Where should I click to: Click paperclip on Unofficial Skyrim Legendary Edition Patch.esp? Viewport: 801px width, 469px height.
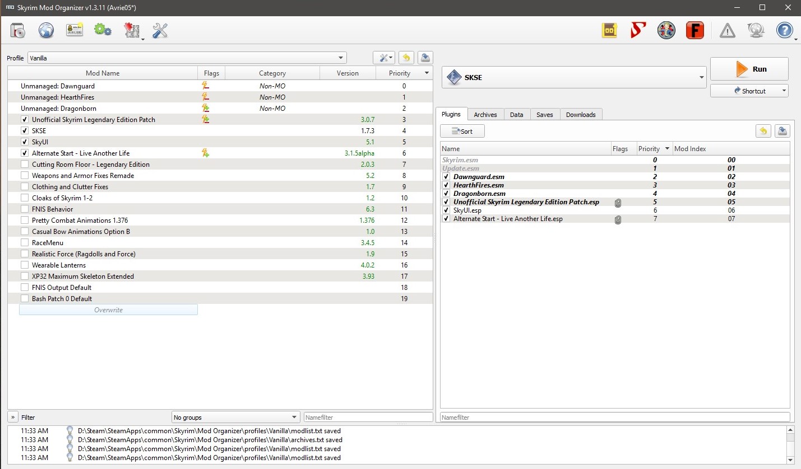(618, 202)
